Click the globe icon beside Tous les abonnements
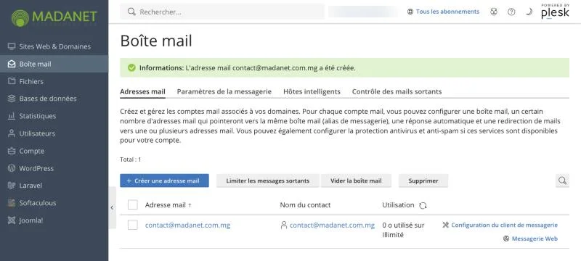 (410, 12)
